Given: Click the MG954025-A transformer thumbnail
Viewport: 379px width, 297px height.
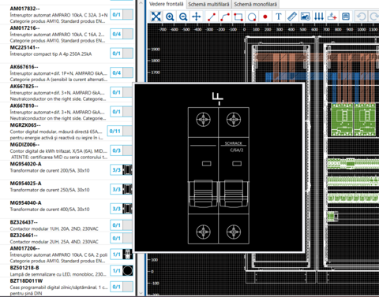Looking at the screenshot, I should point(127,189).
